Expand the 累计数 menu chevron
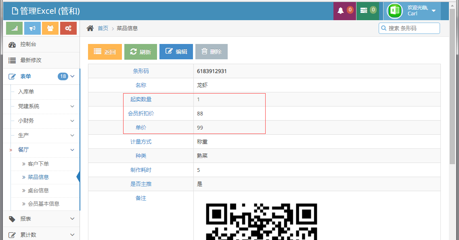459x240 pixels. (72, 235)
